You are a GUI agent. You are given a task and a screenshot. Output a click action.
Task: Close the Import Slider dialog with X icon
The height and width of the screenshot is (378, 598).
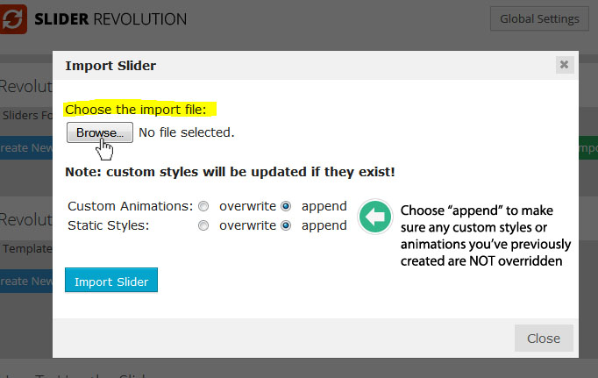[564, 64]
